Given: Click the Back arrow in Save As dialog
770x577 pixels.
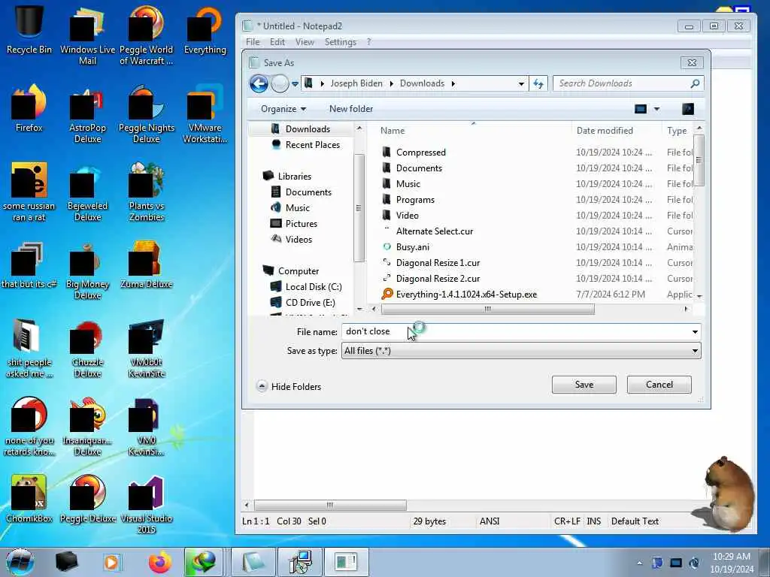Looking at the screenshot, I should pyautogui.click(x=259, y=83).
